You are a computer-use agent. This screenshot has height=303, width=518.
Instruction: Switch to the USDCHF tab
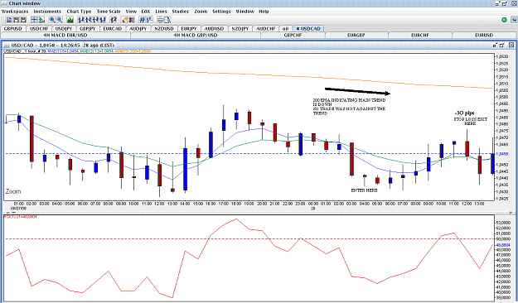tap(39, 29)
